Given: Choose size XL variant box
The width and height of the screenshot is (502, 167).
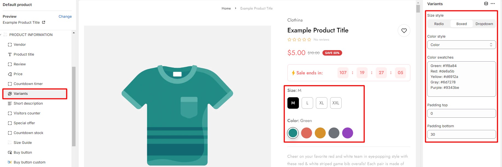Looking at the screenshot, I should 321,103.
